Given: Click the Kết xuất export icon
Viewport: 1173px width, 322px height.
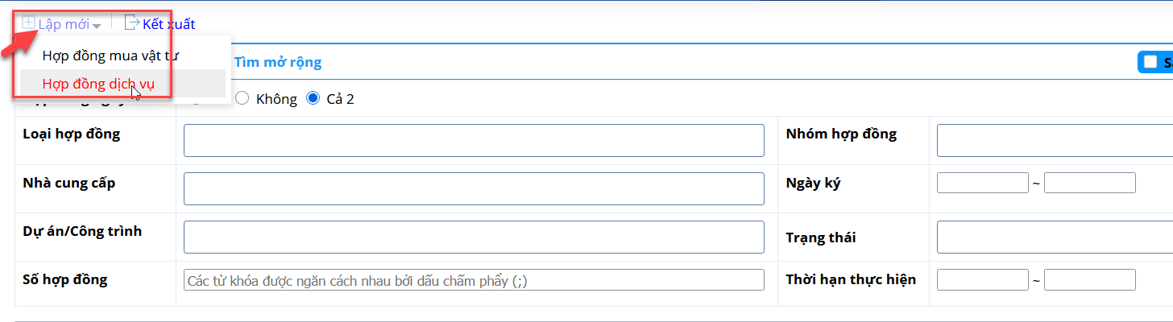Looking at the screenshot, I should coord(131,23).
